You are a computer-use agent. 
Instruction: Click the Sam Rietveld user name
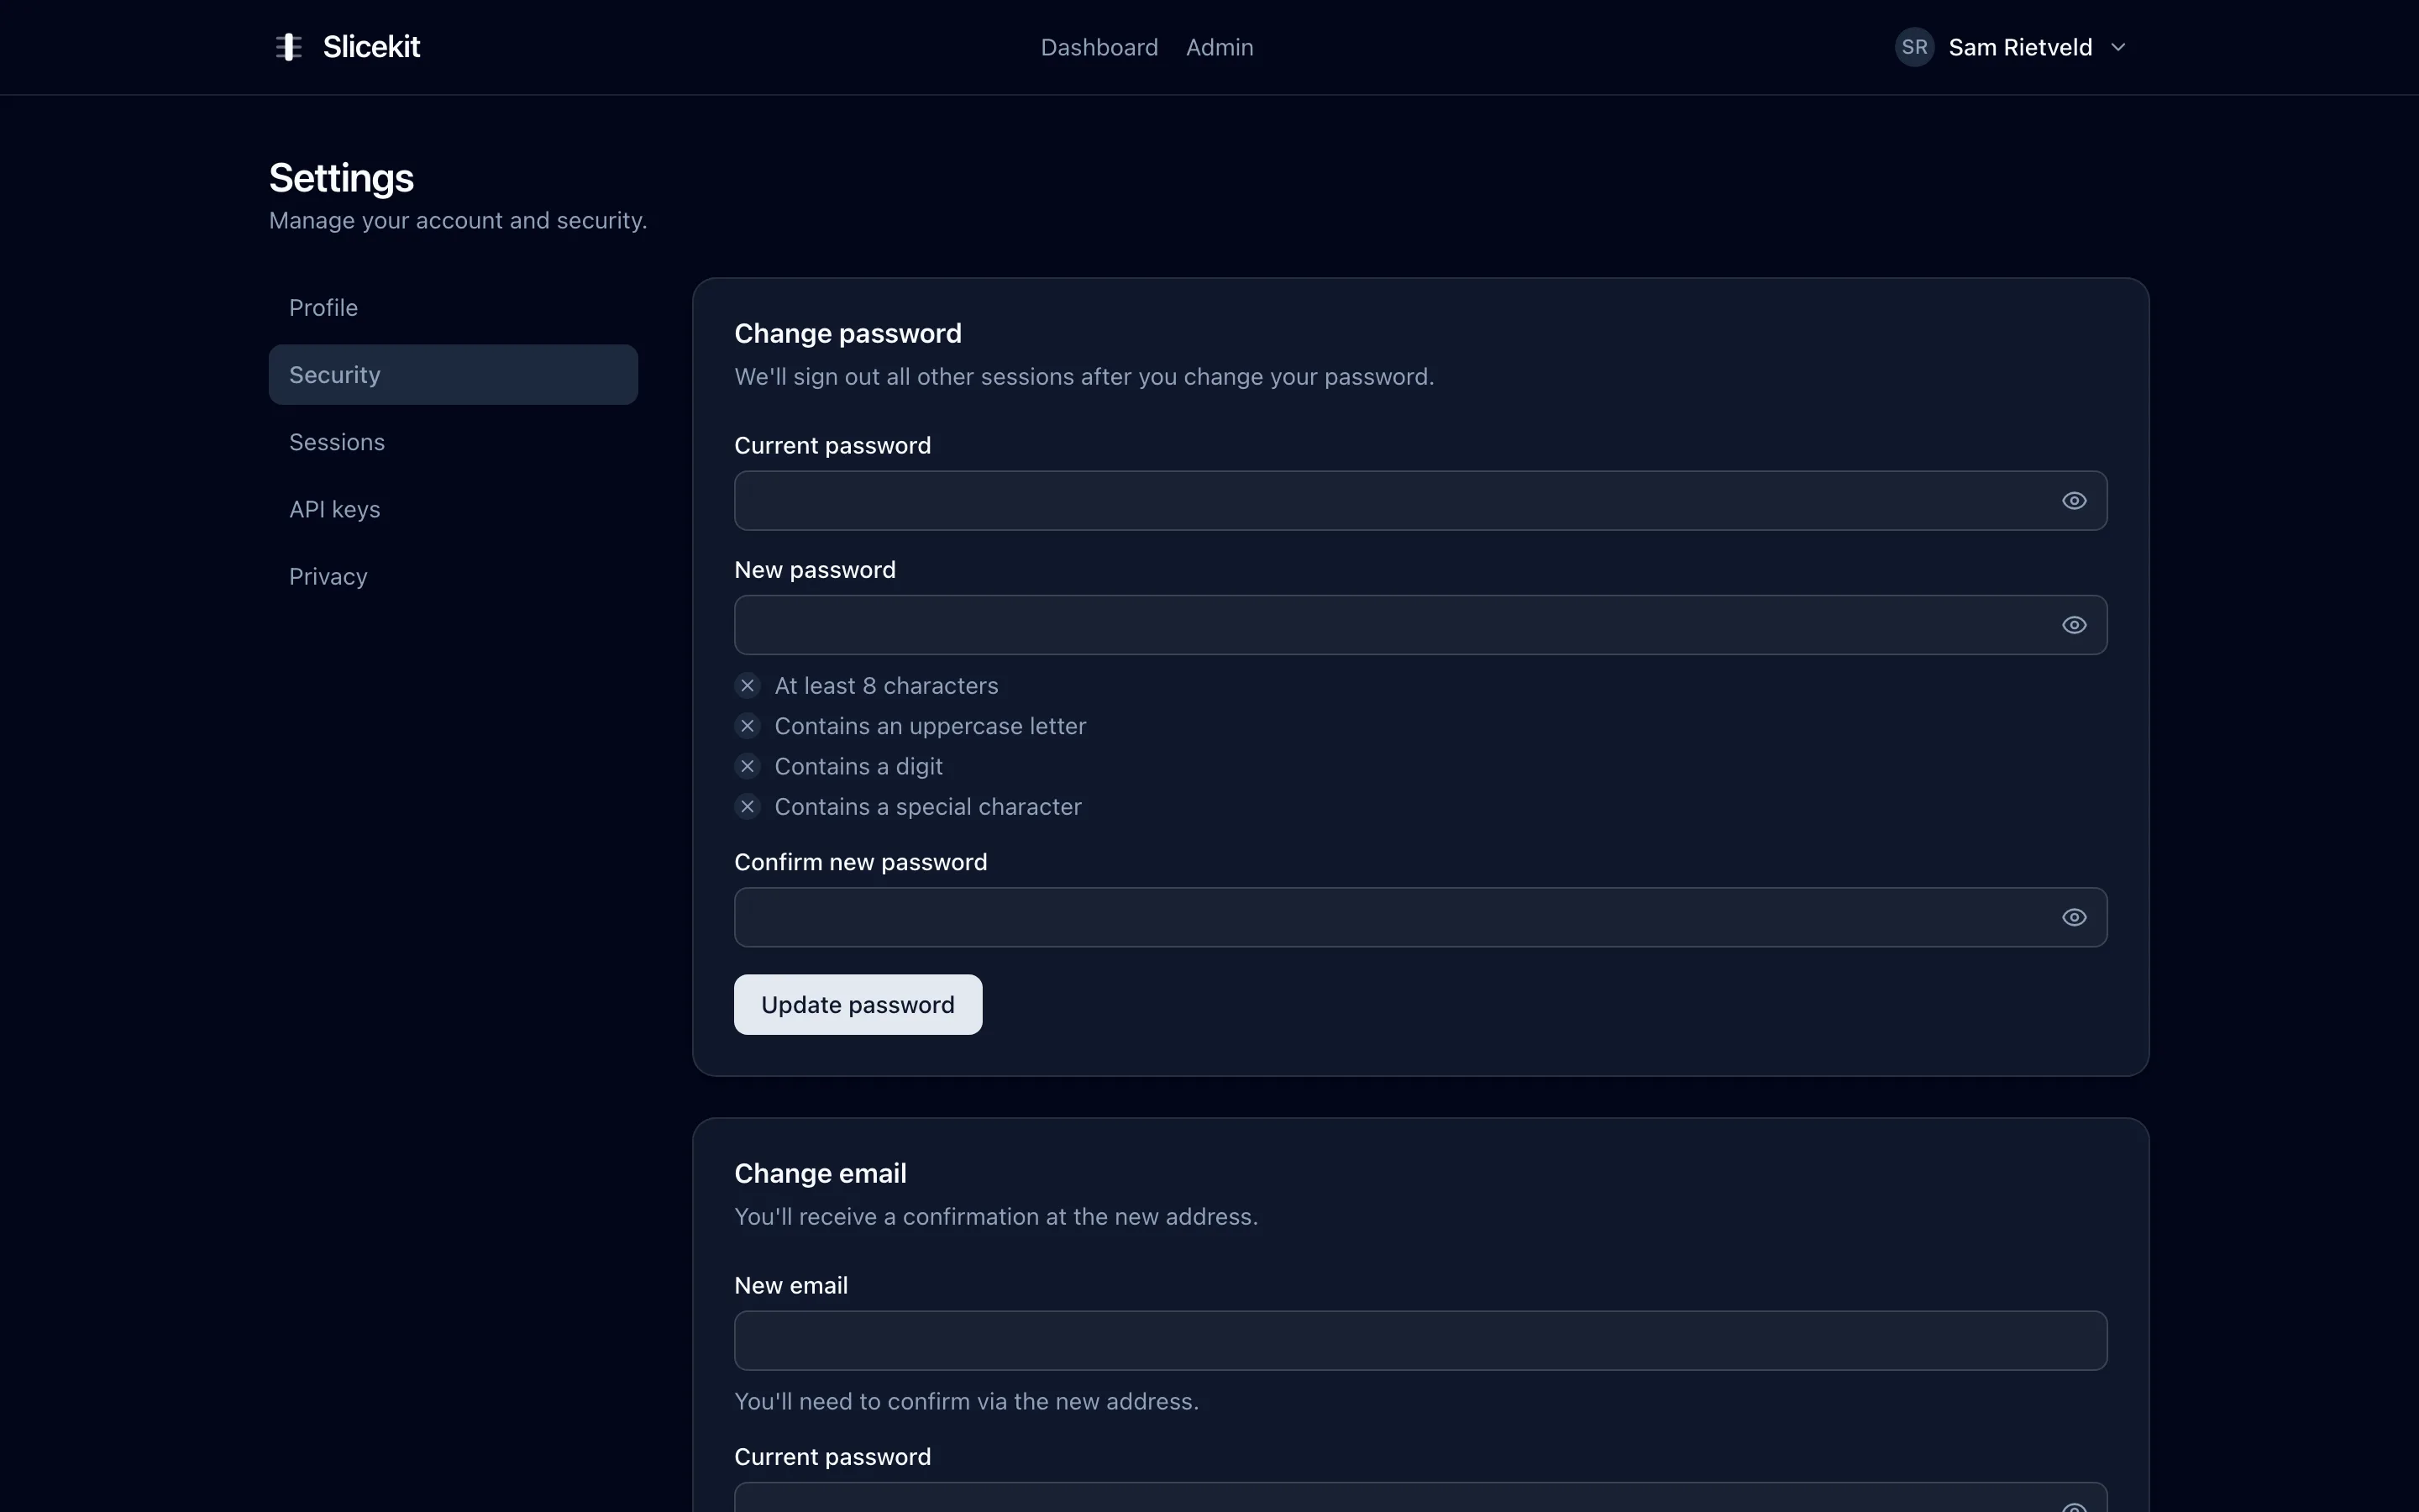click(2020, 47)
